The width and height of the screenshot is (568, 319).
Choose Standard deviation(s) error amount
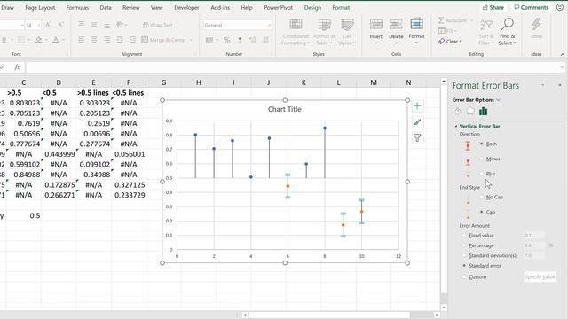pos(464,256)
